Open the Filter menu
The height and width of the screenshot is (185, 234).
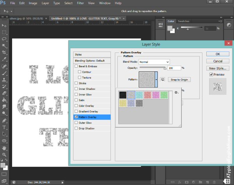point(80,3)
